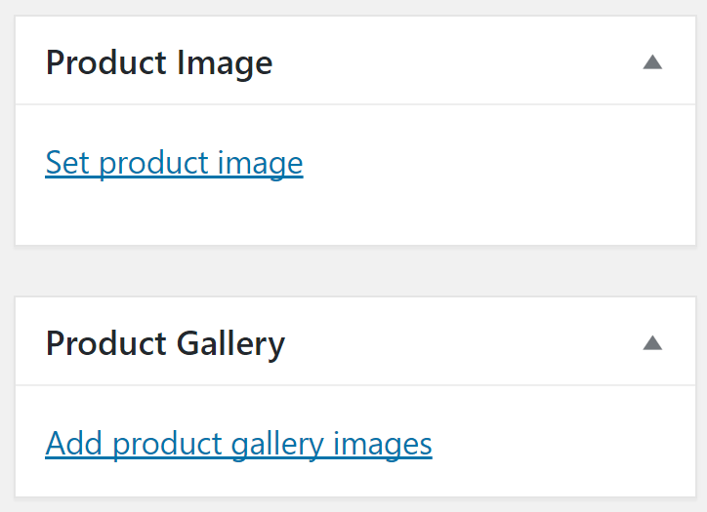The image size is (707, 512).
Task: Hide Product Gallery section with up arrow
Action: (x=652, y=343)
